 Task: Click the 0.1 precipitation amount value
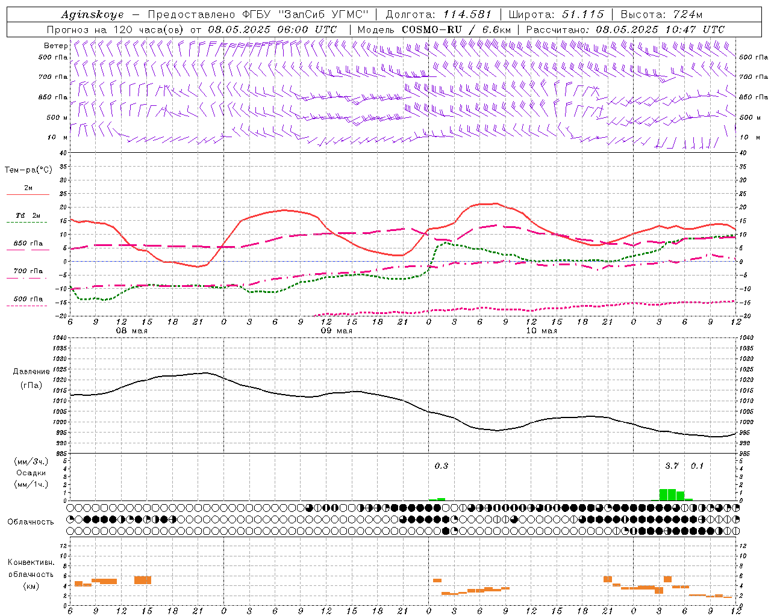pyautogui.click(x=697, y=466)
